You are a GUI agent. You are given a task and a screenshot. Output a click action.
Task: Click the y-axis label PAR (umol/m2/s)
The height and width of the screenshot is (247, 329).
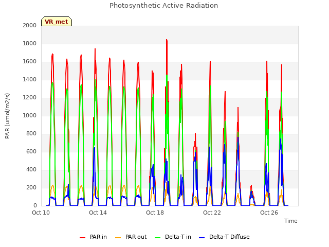point(7,116)
